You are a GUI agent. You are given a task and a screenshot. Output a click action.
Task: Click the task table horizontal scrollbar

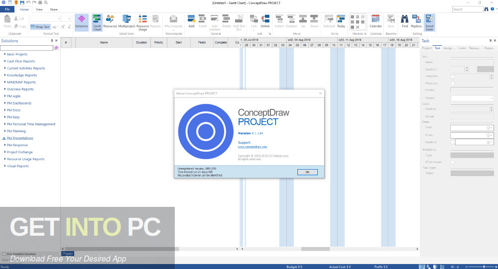(122, 249)
